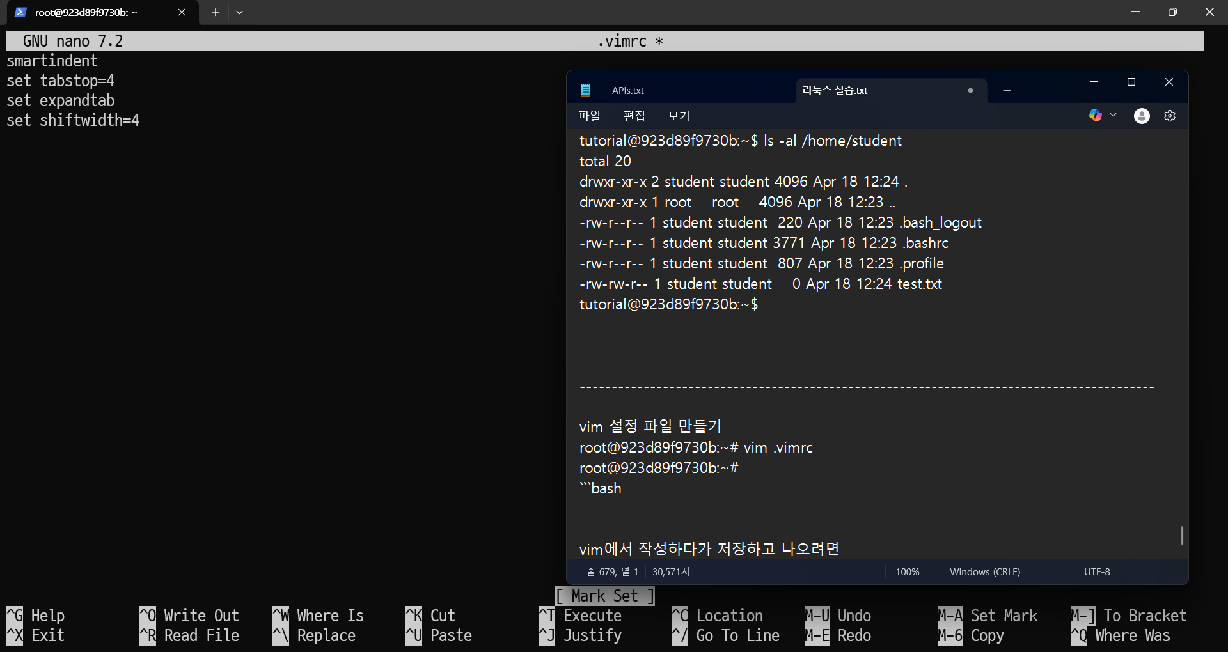Click the M-A Set Mark shortcut in nano
1228x652 pixels.
coord(988,616)
